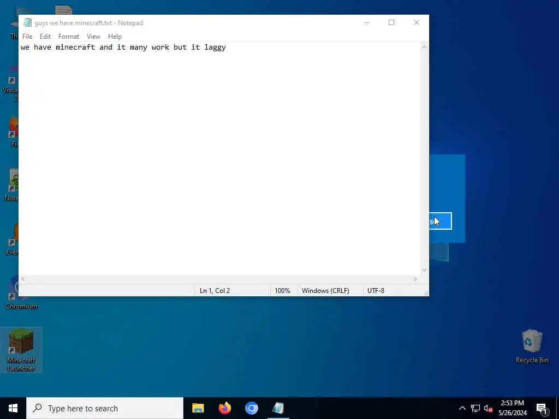Select the Recycle Bin desktop icon

tap(532, 346)
